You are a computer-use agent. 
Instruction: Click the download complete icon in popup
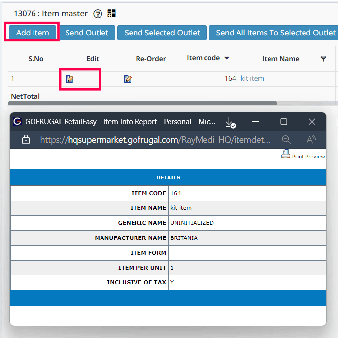[230, 122]
